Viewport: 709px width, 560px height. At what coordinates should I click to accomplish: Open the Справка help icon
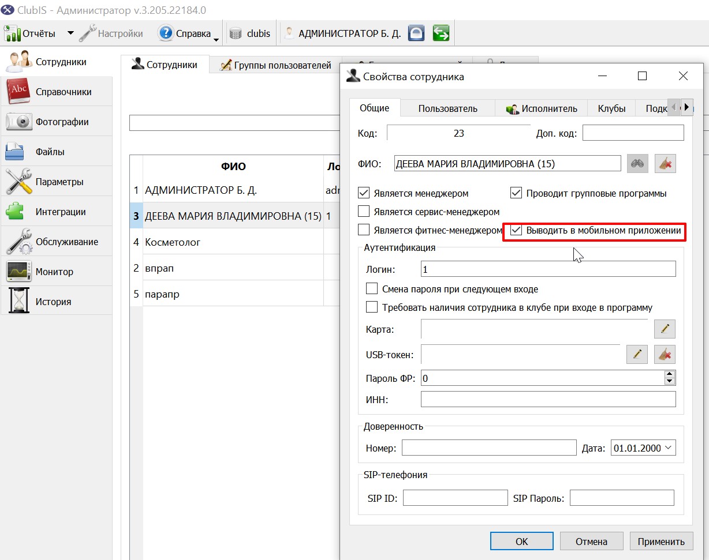pyautogui.click(x=166, y=33)
